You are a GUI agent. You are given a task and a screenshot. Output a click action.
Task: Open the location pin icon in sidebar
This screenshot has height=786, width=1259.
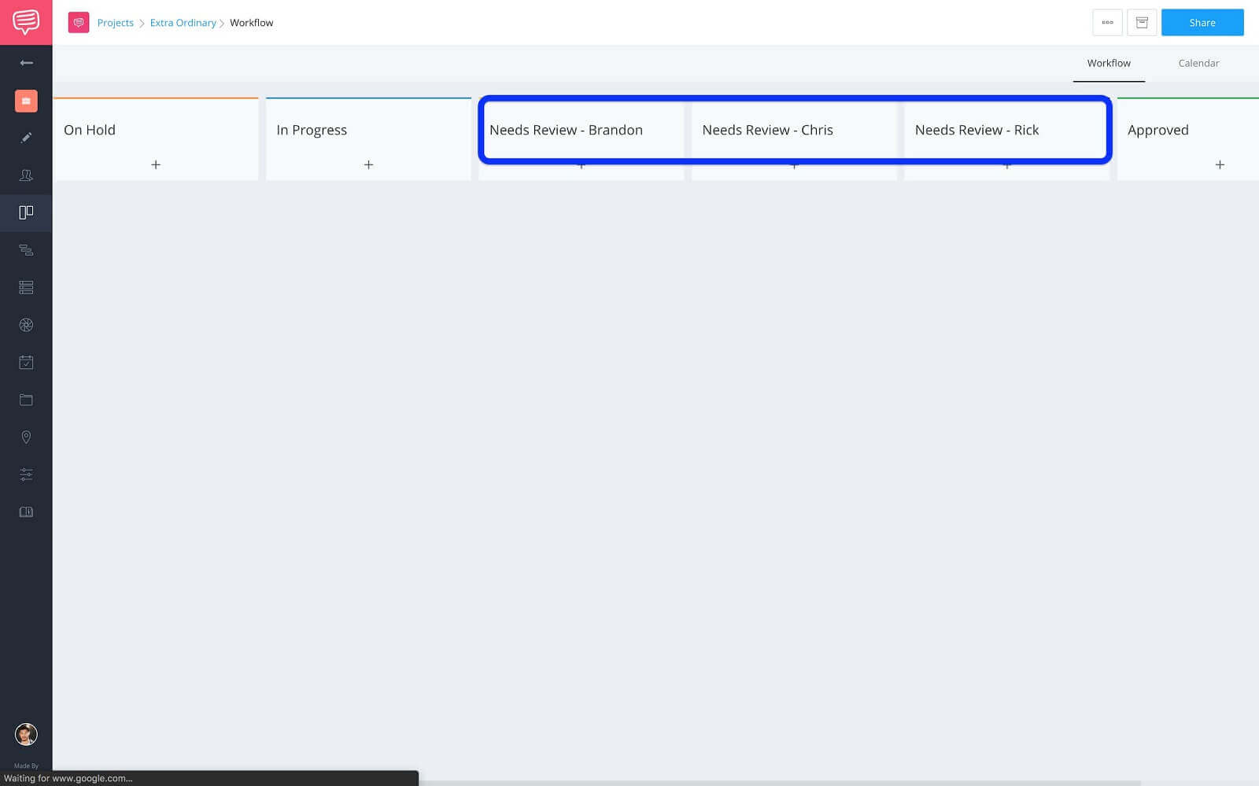click(x=26, y=437)
